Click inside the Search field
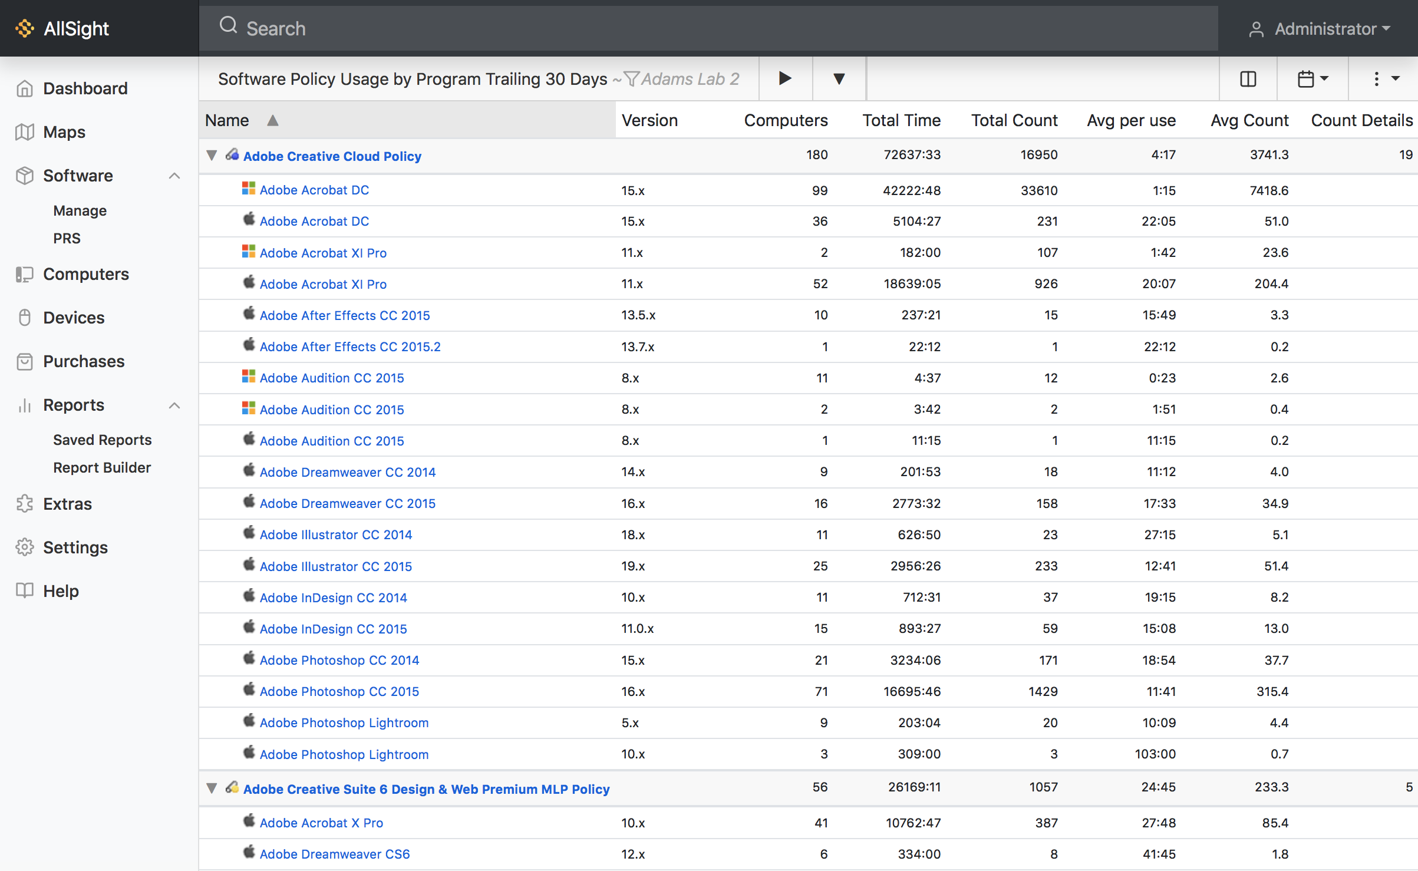Viewport: 1418px width, 871px height. 413,28
